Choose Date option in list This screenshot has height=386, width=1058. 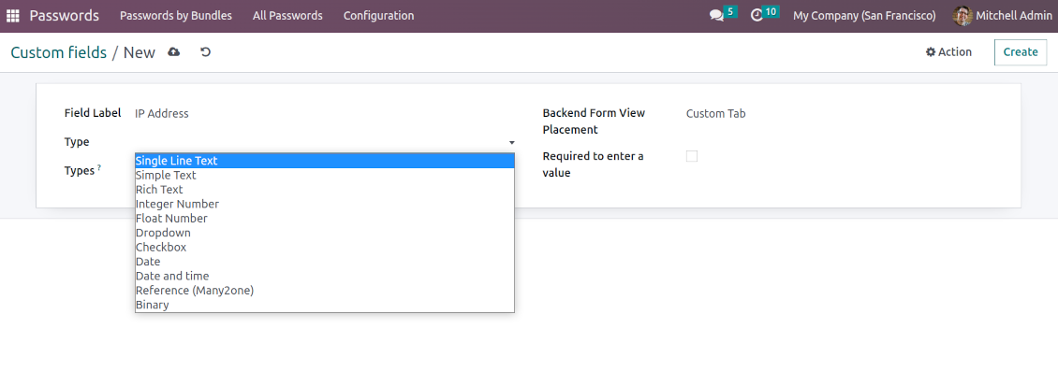click(x=325, y=262)
